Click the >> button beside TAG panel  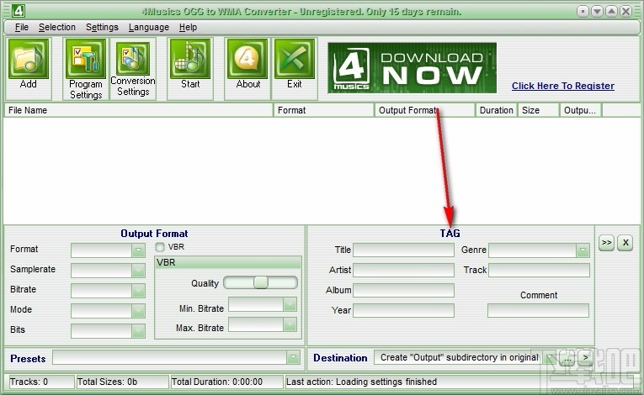coord(606,242)
